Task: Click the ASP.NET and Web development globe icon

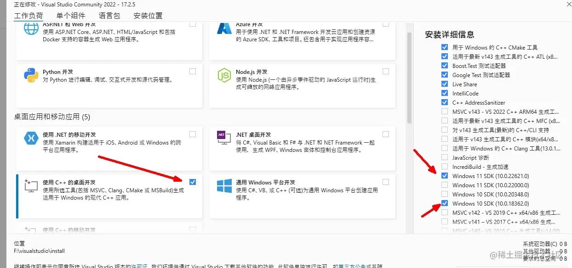Action: click(31, 29)
